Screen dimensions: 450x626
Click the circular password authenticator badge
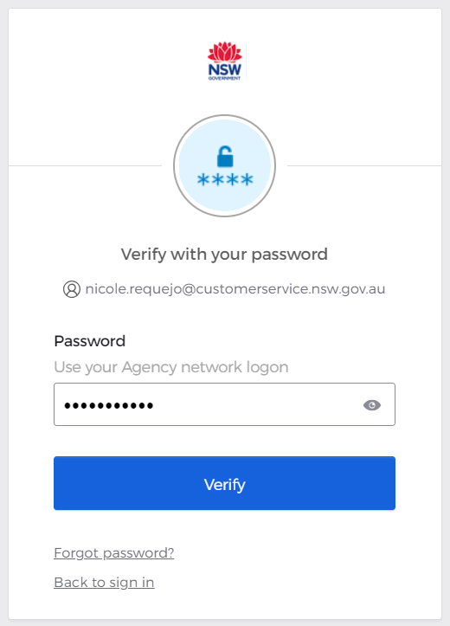[x=225, y=165]
